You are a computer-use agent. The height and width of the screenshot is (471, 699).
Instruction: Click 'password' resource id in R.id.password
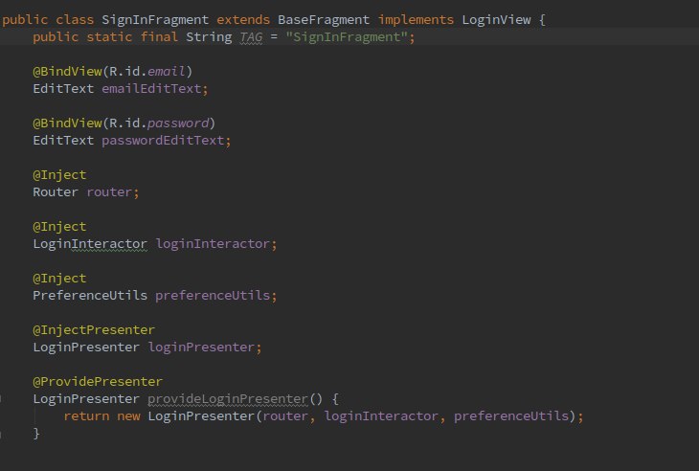click(x=177, y=123)
